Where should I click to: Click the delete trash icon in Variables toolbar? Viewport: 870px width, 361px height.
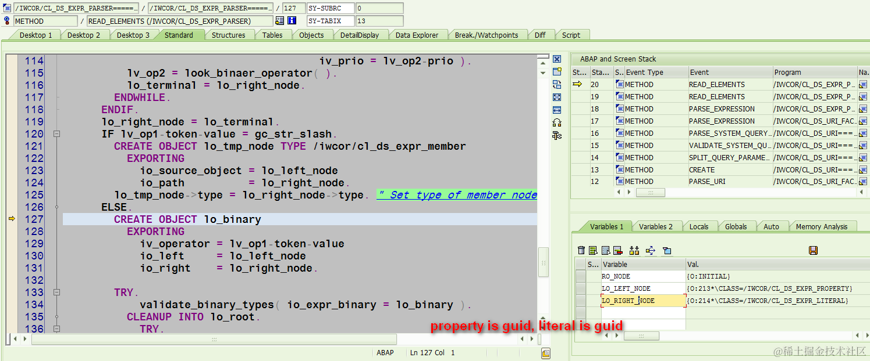point(581,250)
